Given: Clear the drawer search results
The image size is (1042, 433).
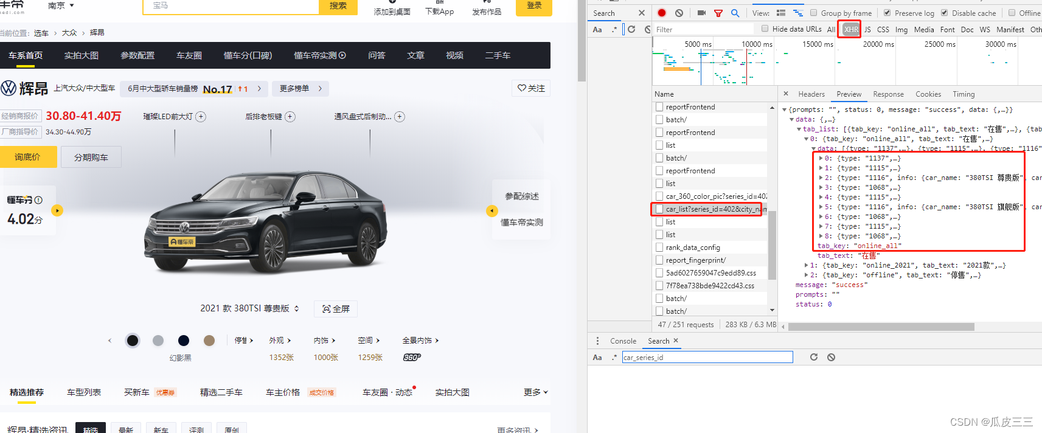Looking at the screenshot, I should pos(831,357).
